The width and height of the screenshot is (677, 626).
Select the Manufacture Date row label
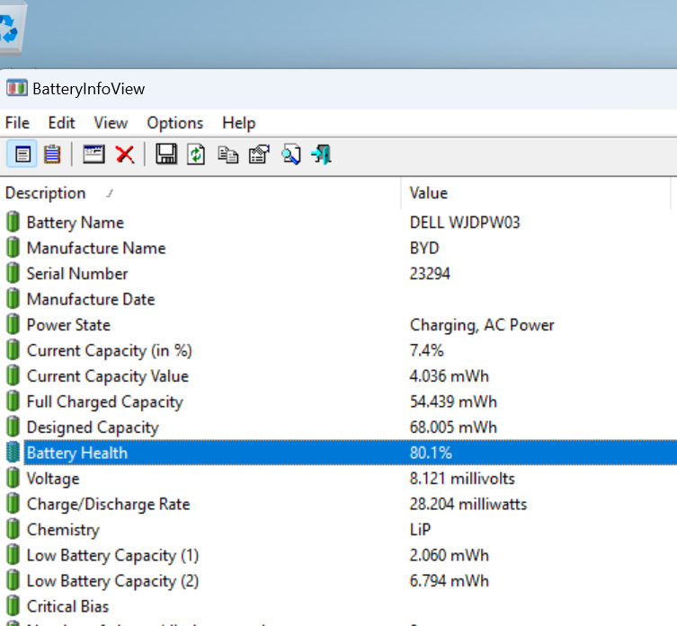tap(91, 299)
